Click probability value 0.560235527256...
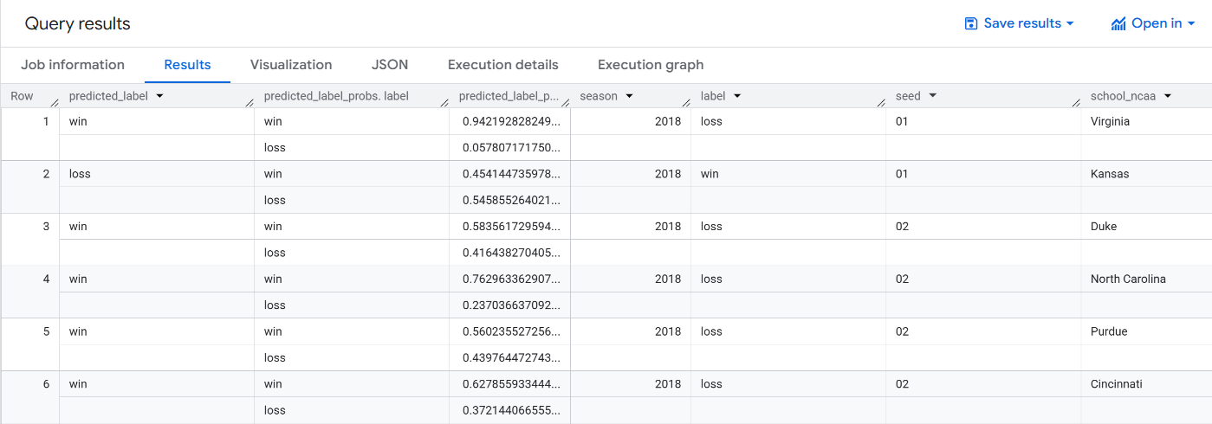The width and height of the screenshot is (1212, 424). [509, 331]
